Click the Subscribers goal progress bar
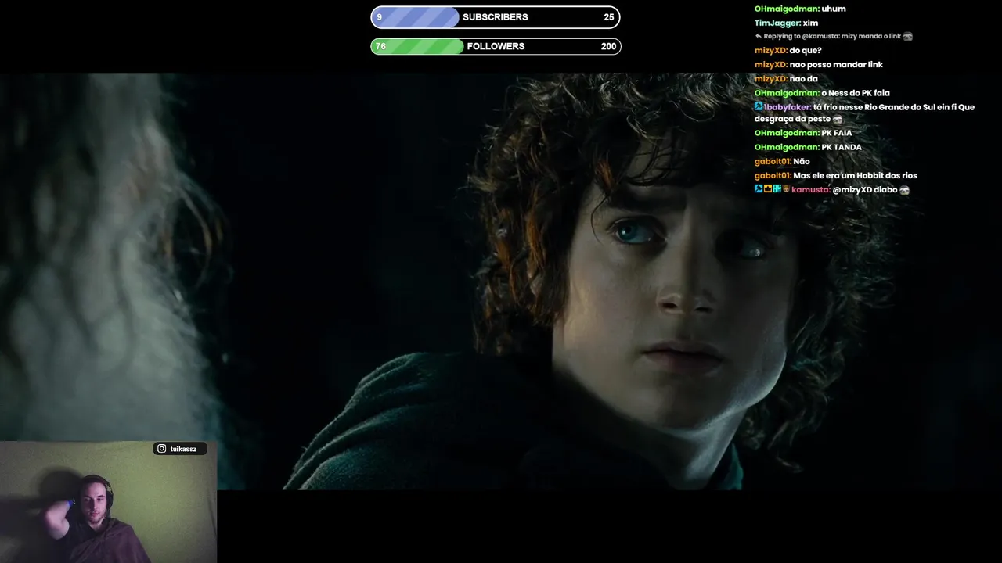Image resolution: width=1002 pixels, height=563 pixels. point(496,17)
